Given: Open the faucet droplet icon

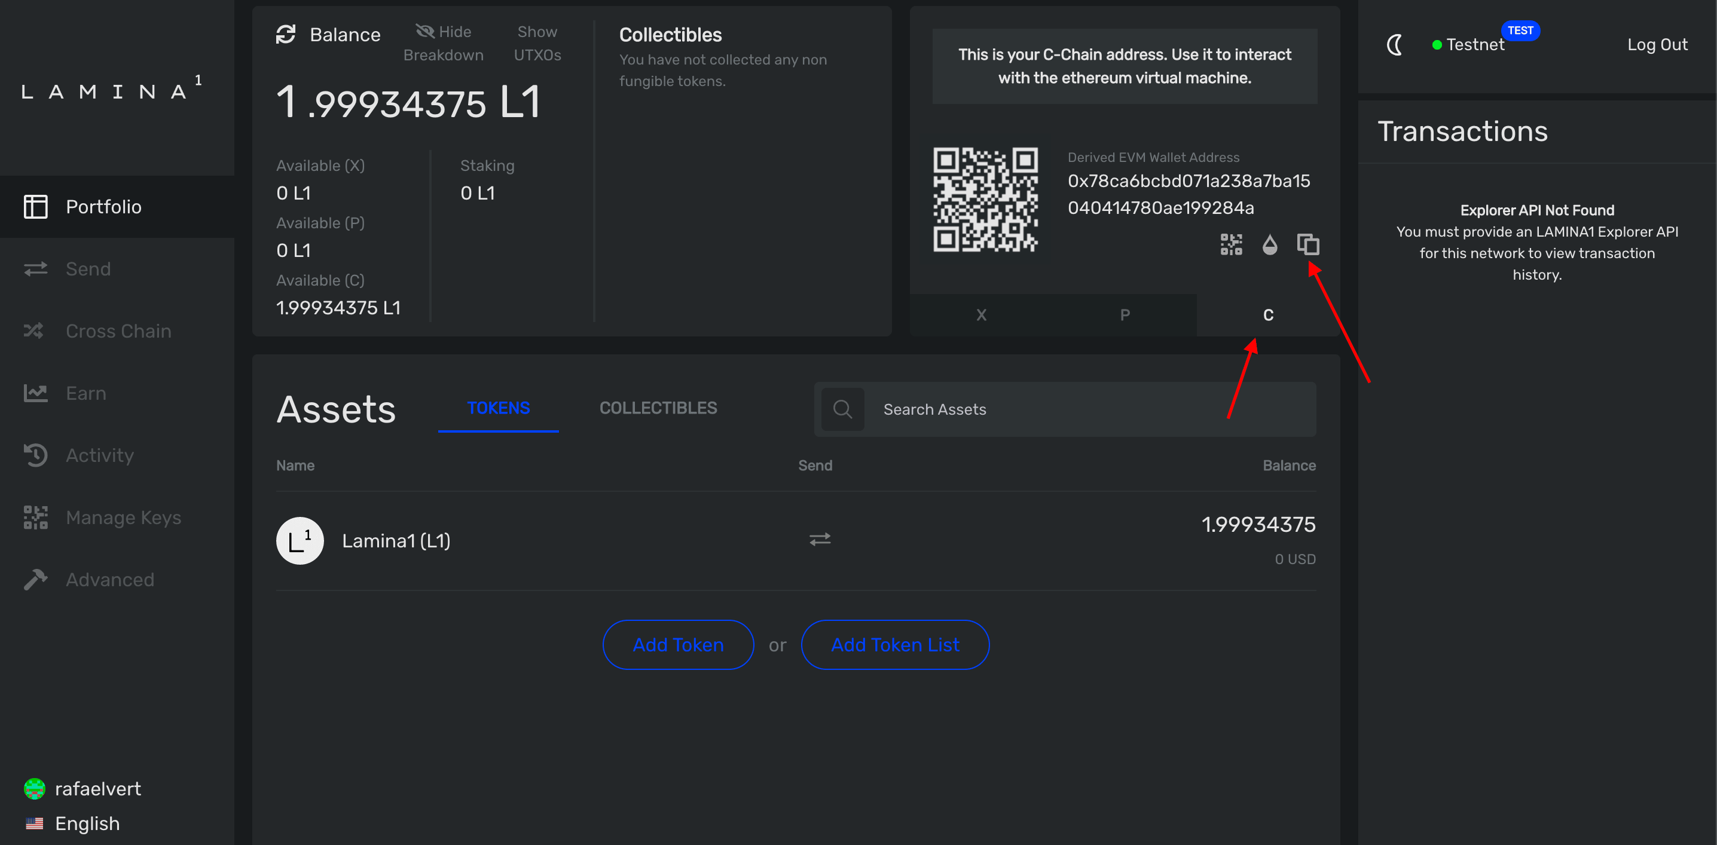Looking at the screenshot, I should [1270, 244].
